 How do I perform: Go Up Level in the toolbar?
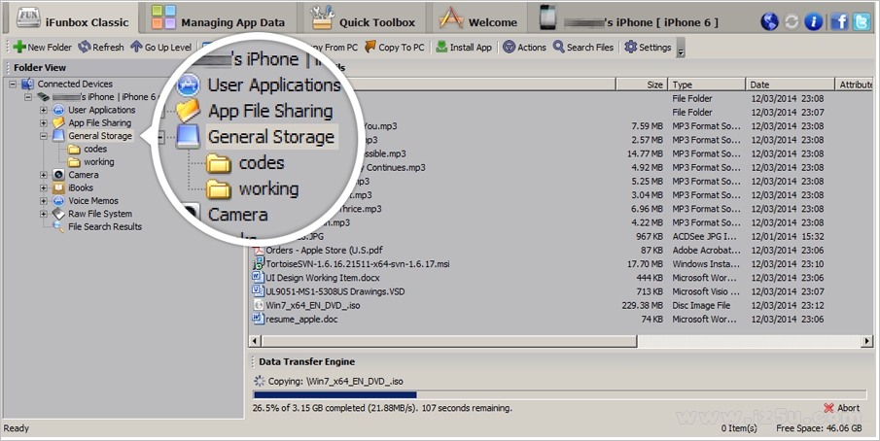[x=161, y=47]
